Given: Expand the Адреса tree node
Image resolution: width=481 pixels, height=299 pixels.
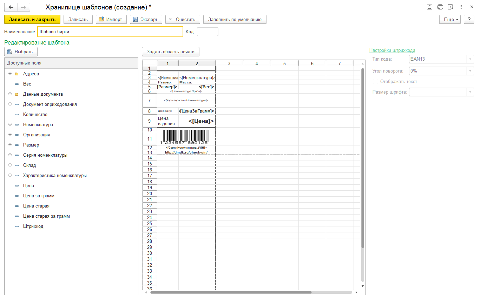Looking at the screenshot, I should coord(10,74).
